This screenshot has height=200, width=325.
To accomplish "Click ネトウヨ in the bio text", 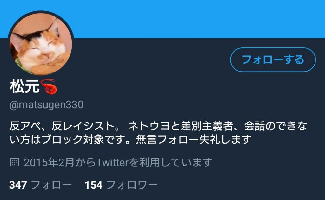I will pyautogui.click(x=149, y=126).
